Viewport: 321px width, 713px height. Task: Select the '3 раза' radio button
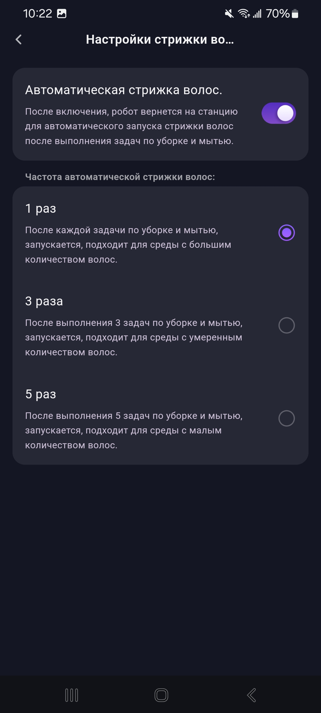[287, 325]
